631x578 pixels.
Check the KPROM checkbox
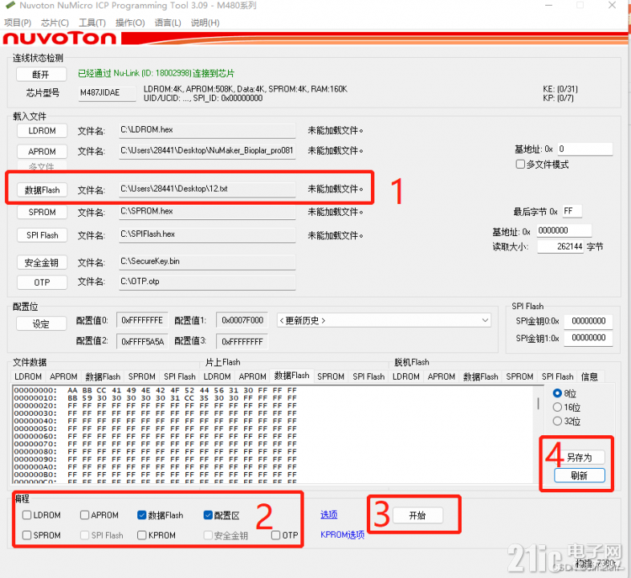point(141,535)
